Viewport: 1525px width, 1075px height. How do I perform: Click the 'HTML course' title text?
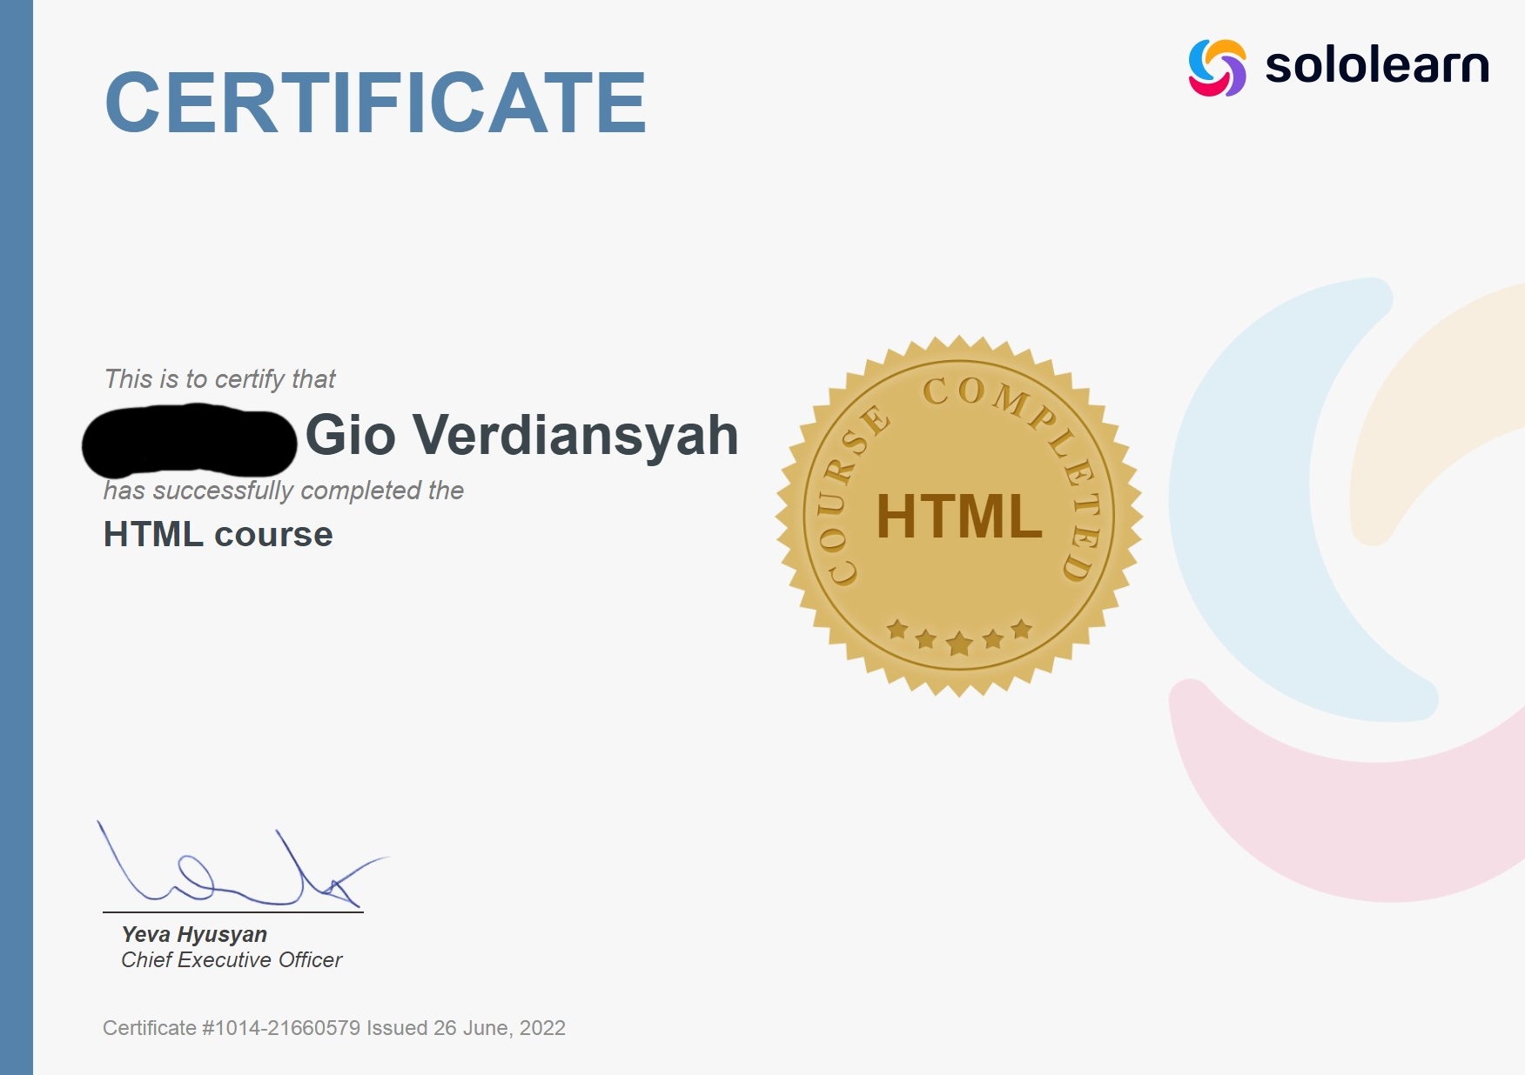[218, 534]
